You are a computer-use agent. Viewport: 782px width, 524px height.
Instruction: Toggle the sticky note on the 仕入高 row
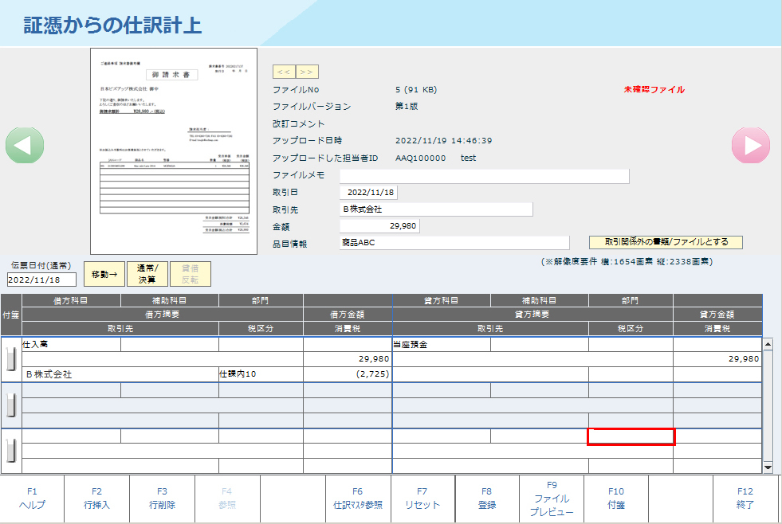[x=11, y=358]
